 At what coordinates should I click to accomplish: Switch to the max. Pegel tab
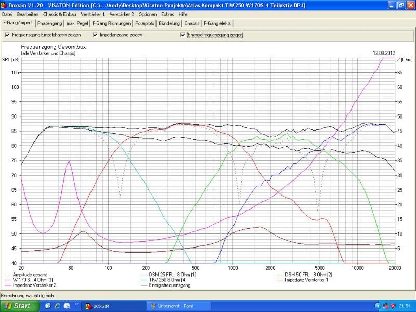[77, 23]
